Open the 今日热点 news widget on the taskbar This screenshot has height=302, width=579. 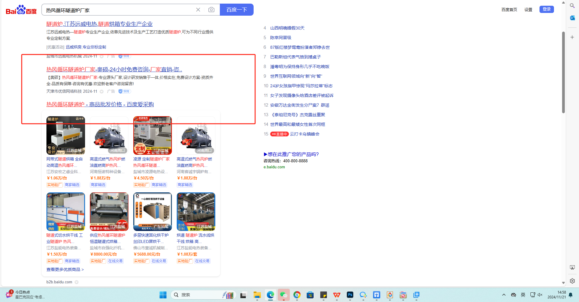pos(25,294)
